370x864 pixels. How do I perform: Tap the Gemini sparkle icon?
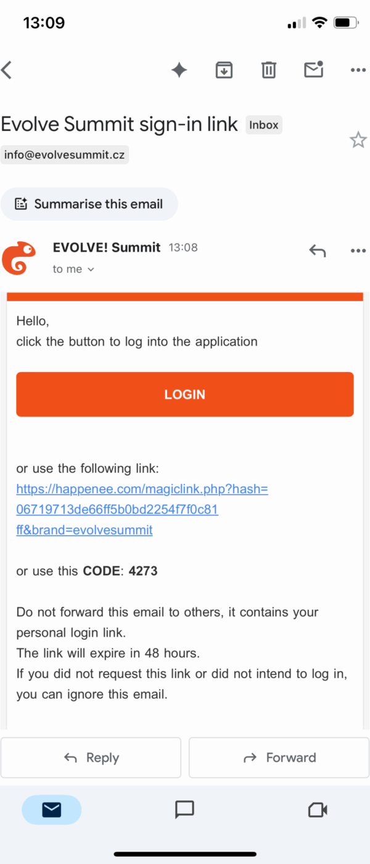pos(179,70)
